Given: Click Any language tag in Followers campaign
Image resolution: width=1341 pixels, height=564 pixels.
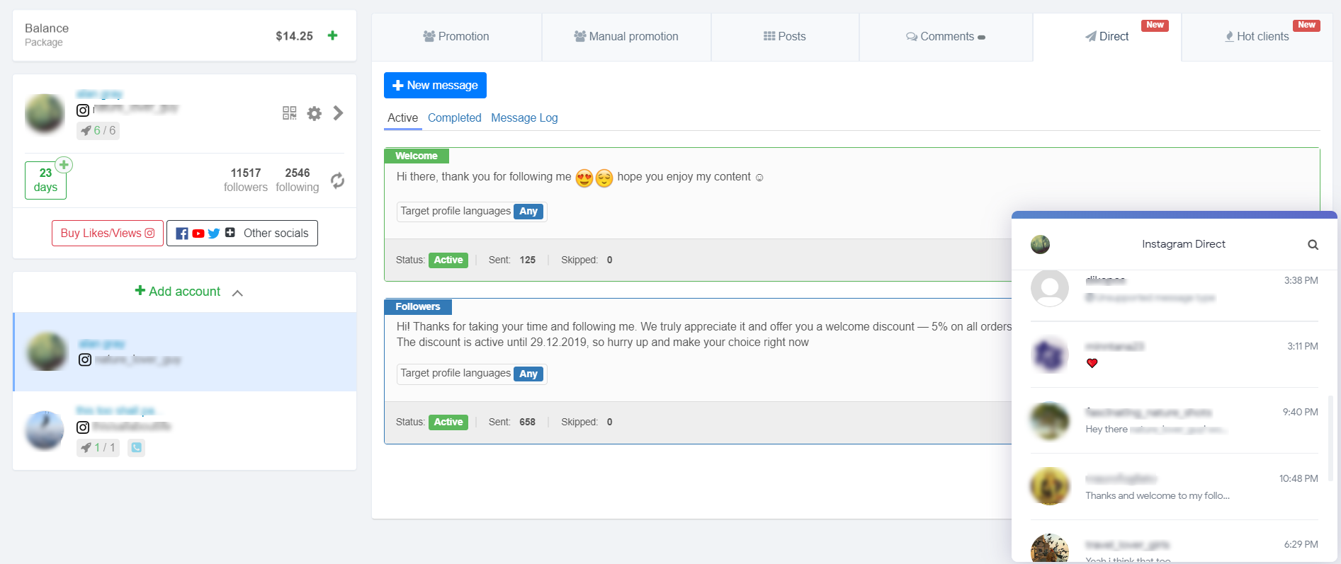Looking at the screenshot, I should click(528, 374).
